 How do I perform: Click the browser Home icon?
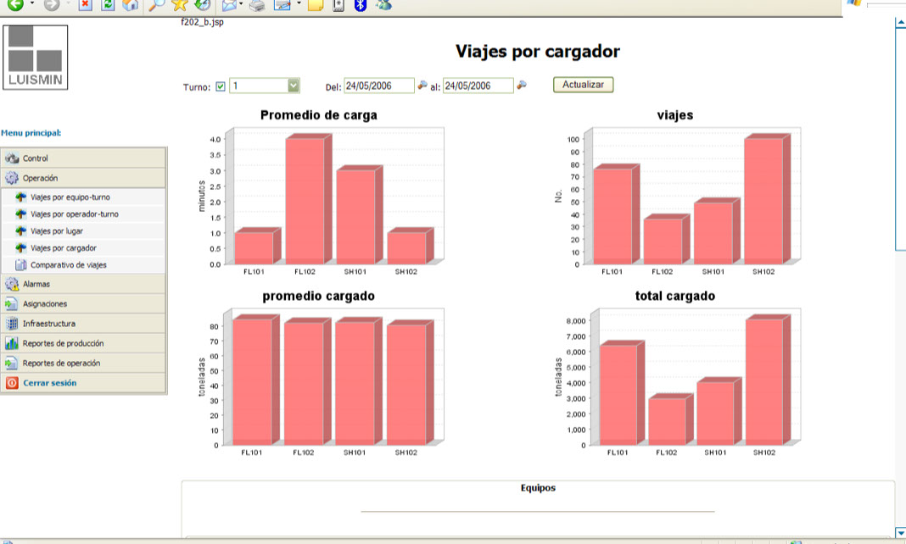click(130, 5)
